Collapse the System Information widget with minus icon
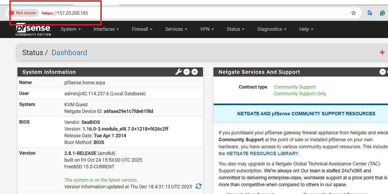Viewport: 388px width, 194px height. coord(187,72)
